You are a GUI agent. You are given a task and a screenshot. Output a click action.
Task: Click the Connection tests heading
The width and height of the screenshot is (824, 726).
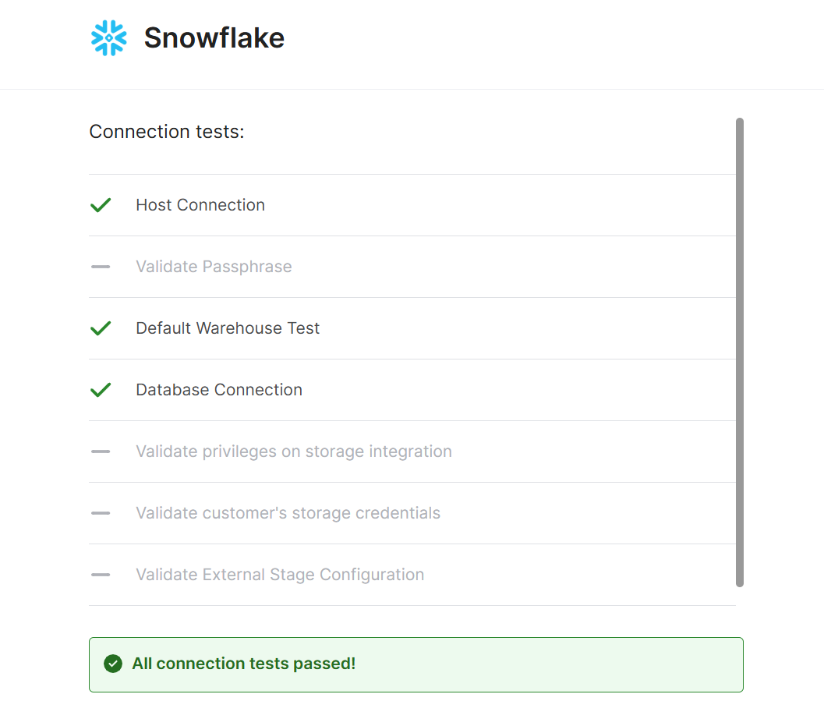[x=167, y=132]
